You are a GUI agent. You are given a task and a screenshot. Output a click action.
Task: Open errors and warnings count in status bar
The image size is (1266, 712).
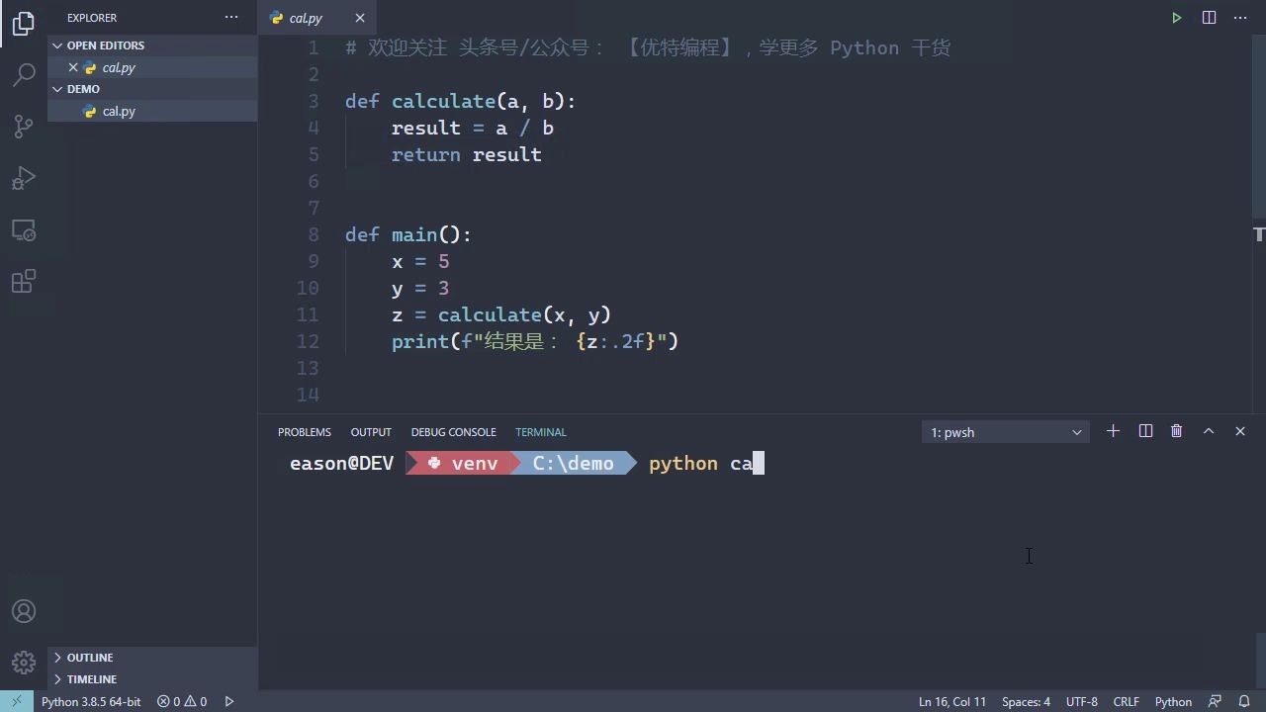[182, 701]
